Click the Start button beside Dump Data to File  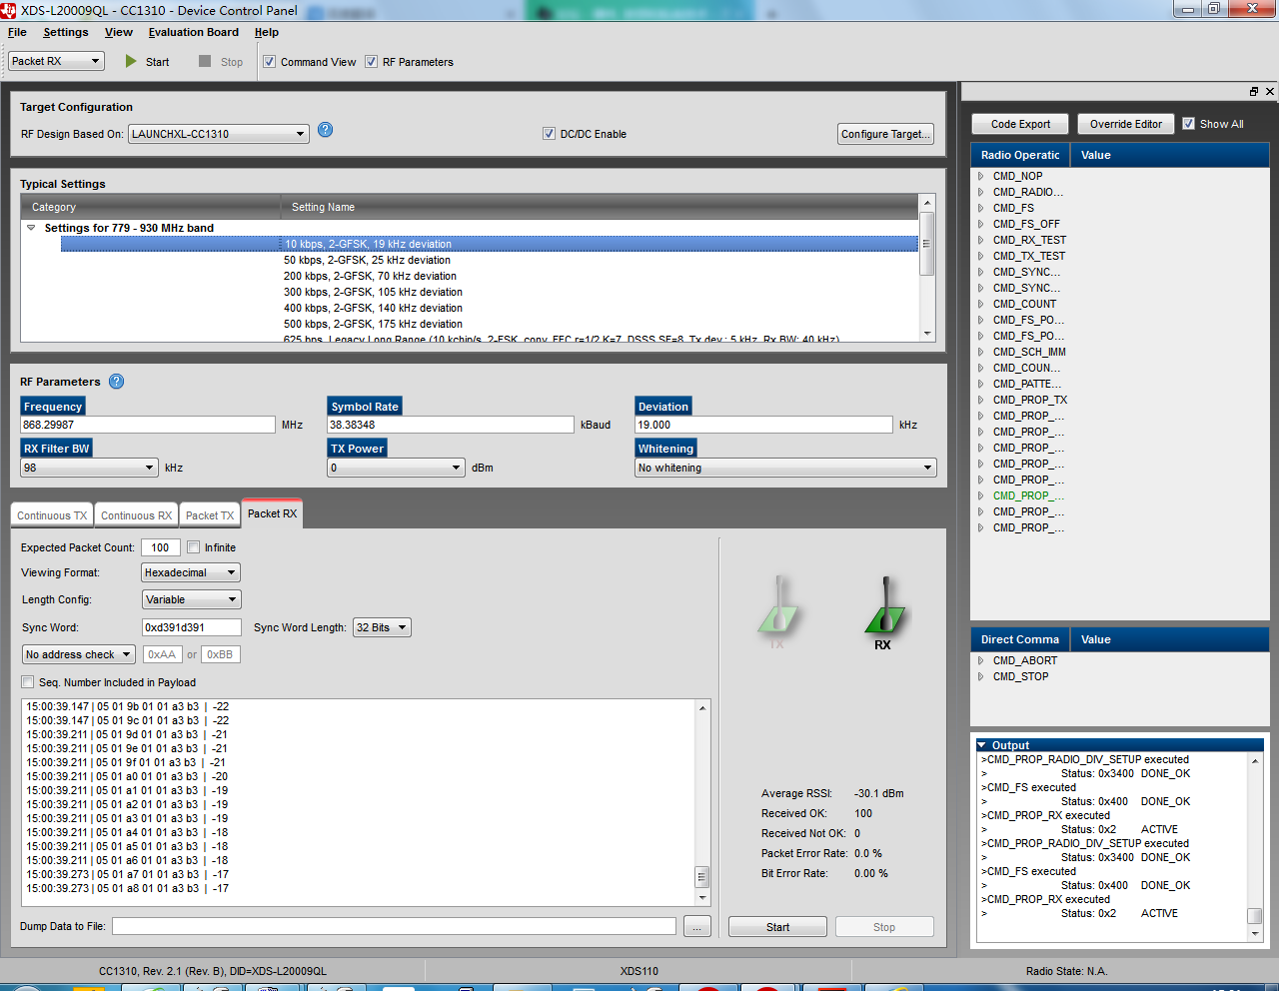tap(777, 927)
